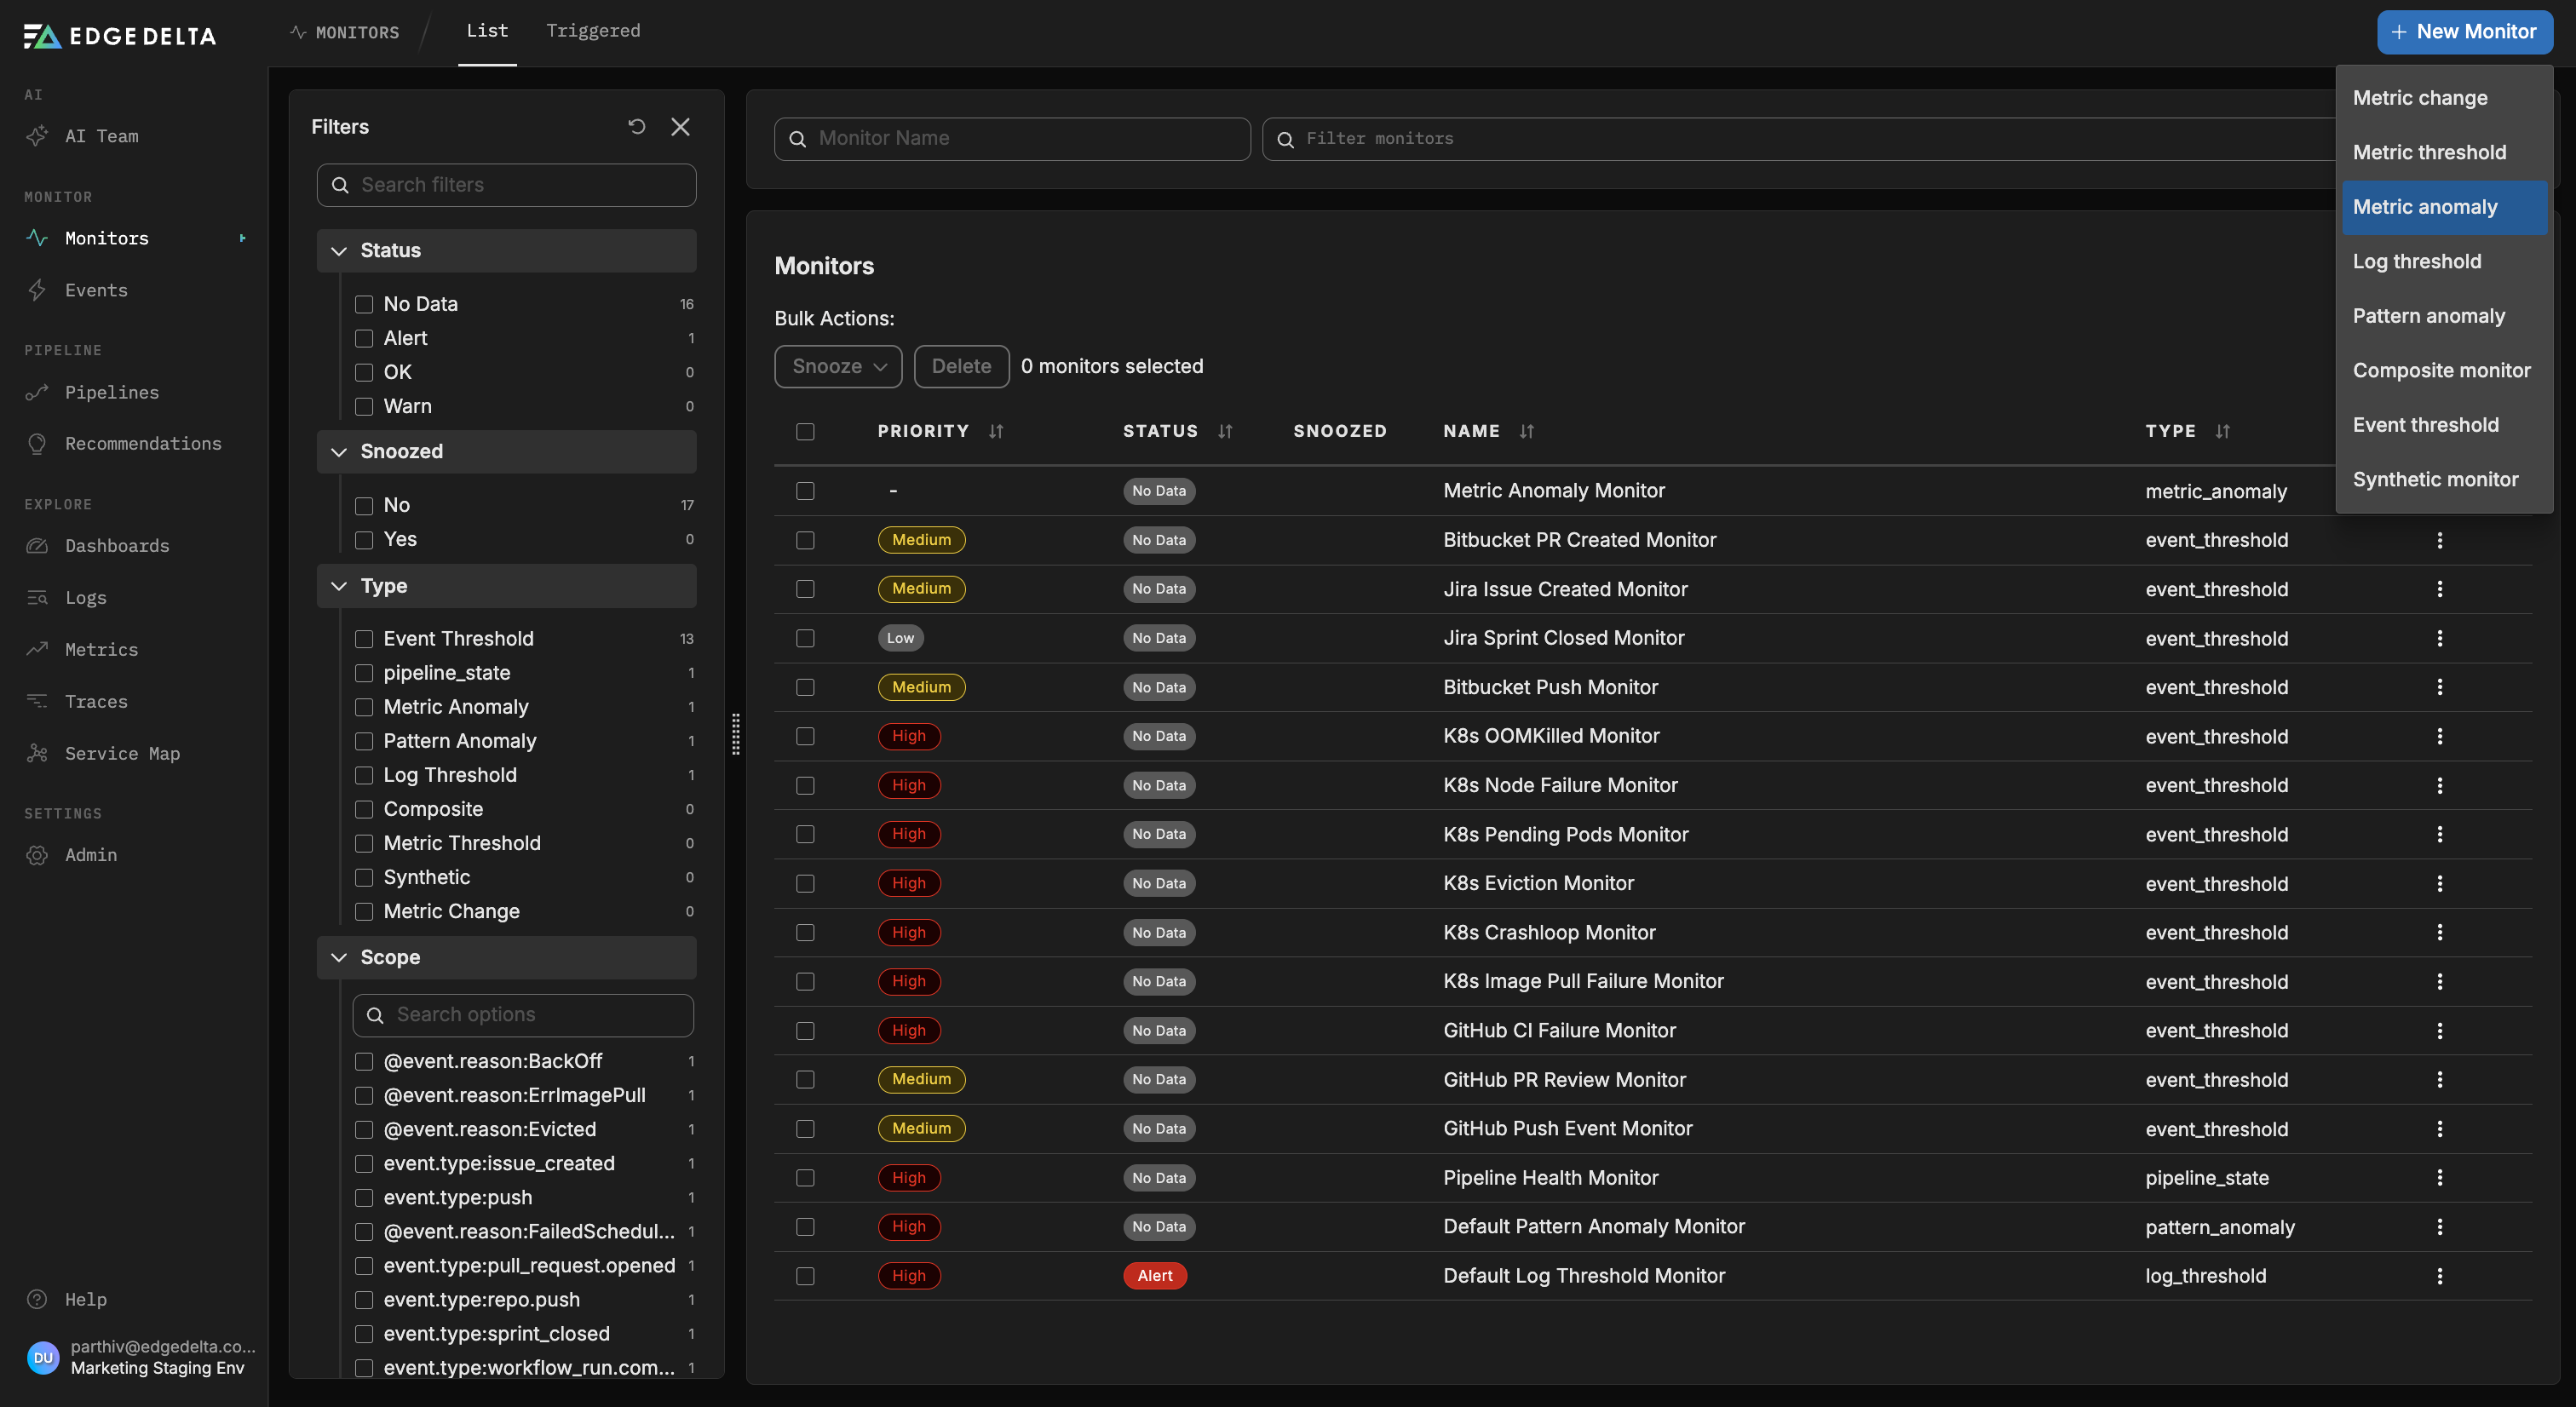Open actions menu for GitHub Push Event Monitor
The image size is (2576, 1407).
pos(2440,1129)
